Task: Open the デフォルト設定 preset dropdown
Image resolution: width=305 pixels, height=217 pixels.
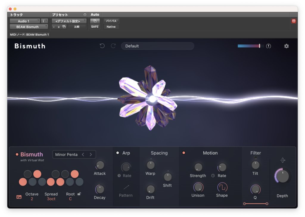Action: (x=69, y=21)
